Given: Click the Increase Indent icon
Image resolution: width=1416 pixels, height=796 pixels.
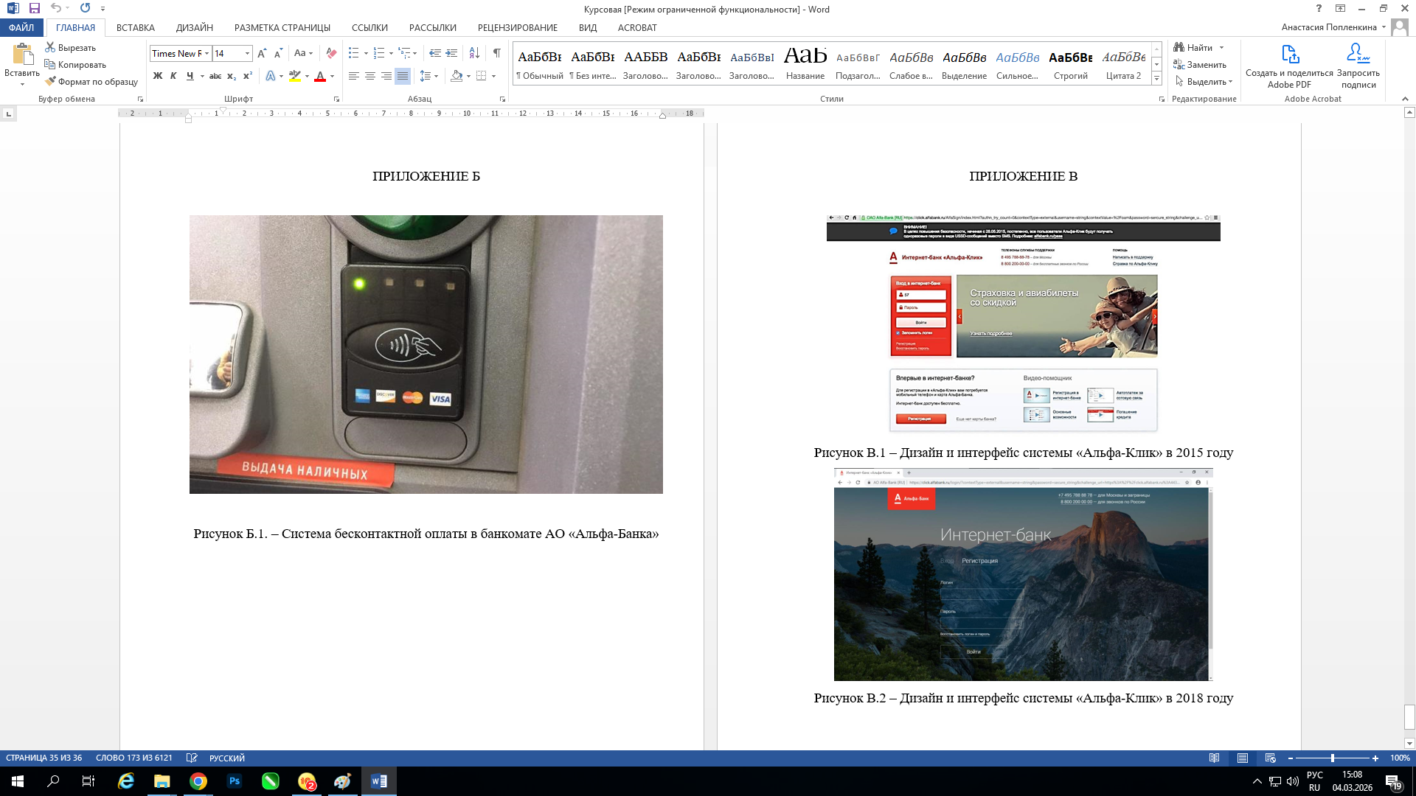Looking at the screenshot, I should coord(451,53).
